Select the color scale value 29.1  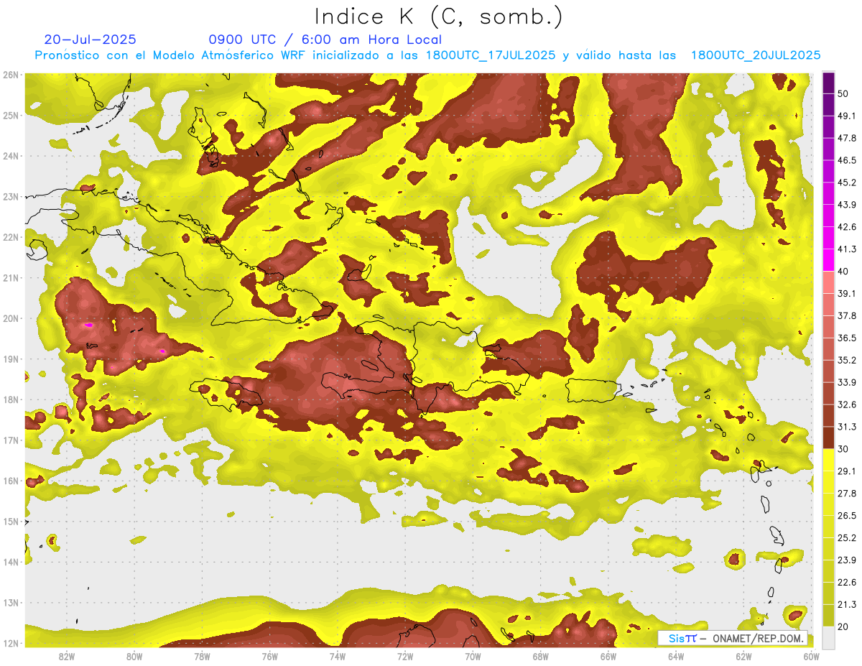847,471
